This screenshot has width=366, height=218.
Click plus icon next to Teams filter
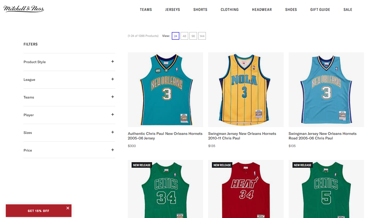click(113, 97)
